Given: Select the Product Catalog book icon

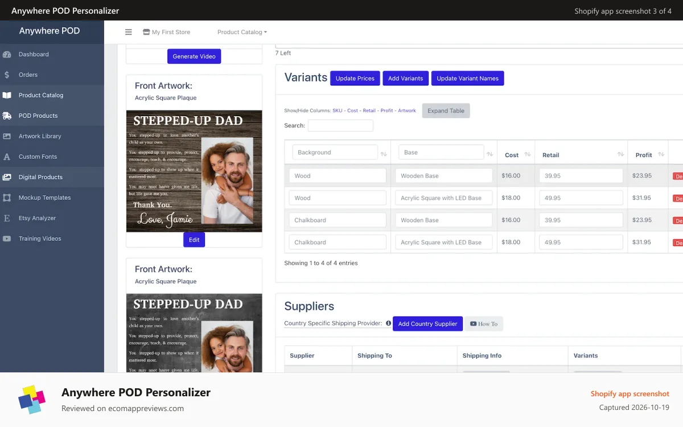Looking at the screenshot, I should click(x=7, y=96).
